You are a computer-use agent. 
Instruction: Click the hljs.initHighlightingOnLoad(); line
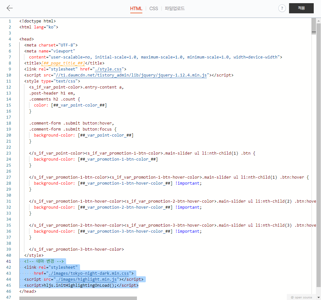click(x=81, y=285)
